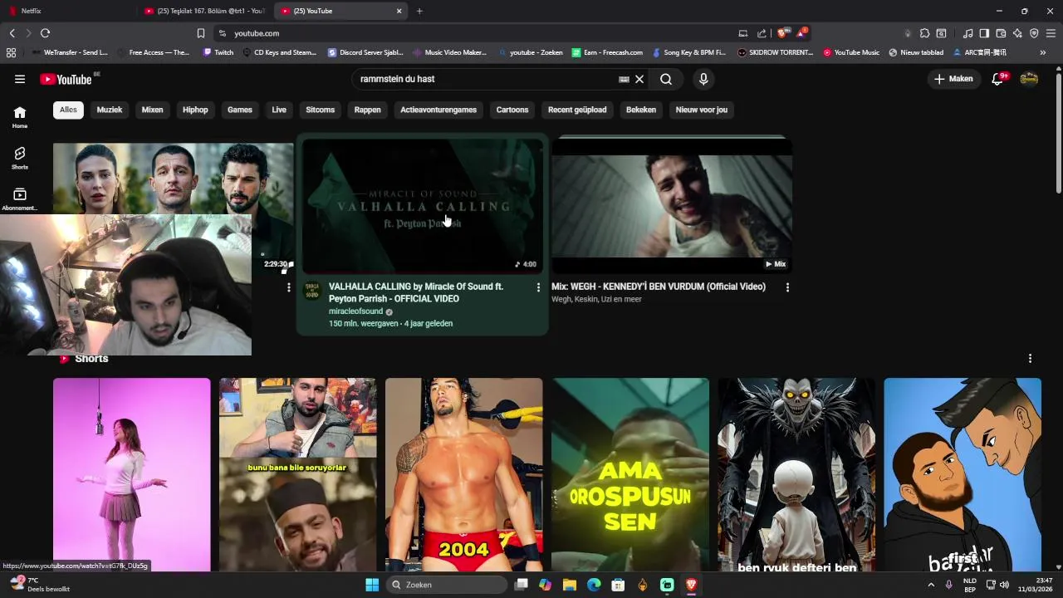Open the 'ben ryuk defteri ben' Short
The image size is (1063, 598).
[796, 475]
